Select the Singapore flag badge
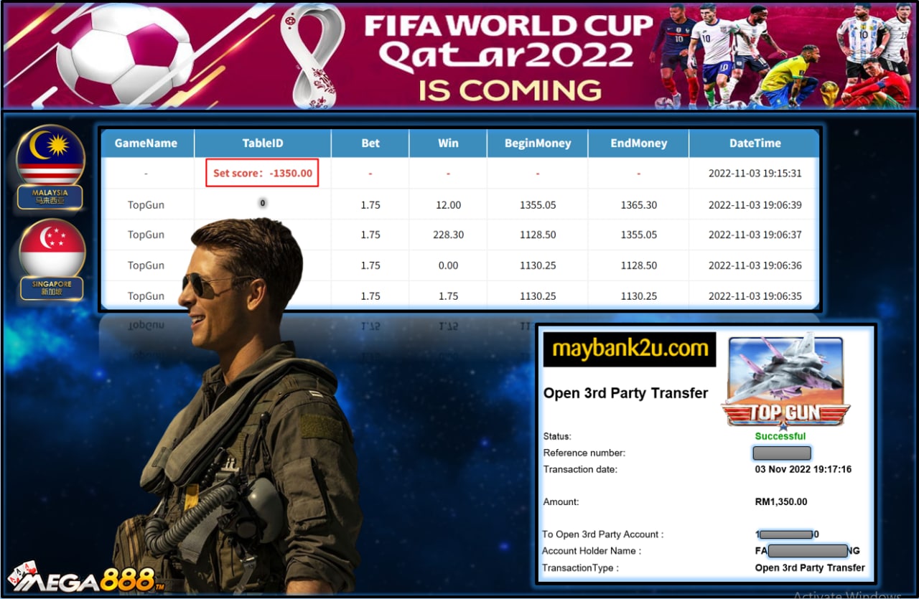919x599 pixels. 52,259
